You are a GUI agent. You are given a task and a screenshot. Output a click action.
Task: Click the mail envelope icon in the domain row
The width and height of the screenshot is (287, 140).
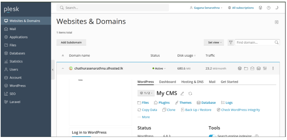coord(252,68)
